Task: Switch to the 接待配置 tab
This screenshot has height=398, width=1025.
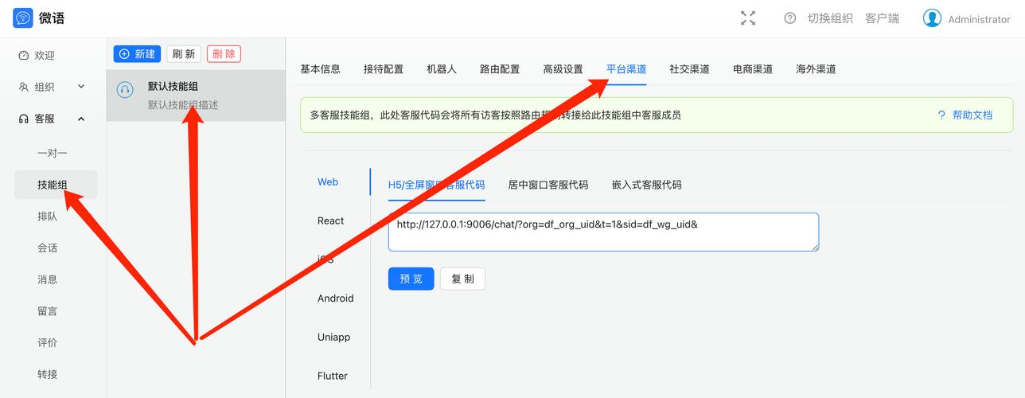Action: click(384, 69)
